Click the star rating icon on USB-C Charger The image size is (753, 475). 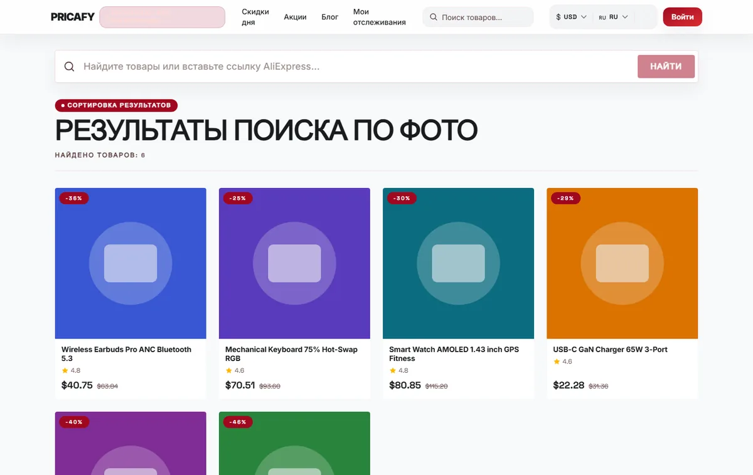tap(556, 362)
